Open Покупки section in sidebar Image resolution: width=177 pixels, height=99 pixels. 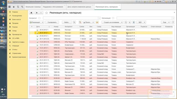pyautogui.click(x=15, y=27)
